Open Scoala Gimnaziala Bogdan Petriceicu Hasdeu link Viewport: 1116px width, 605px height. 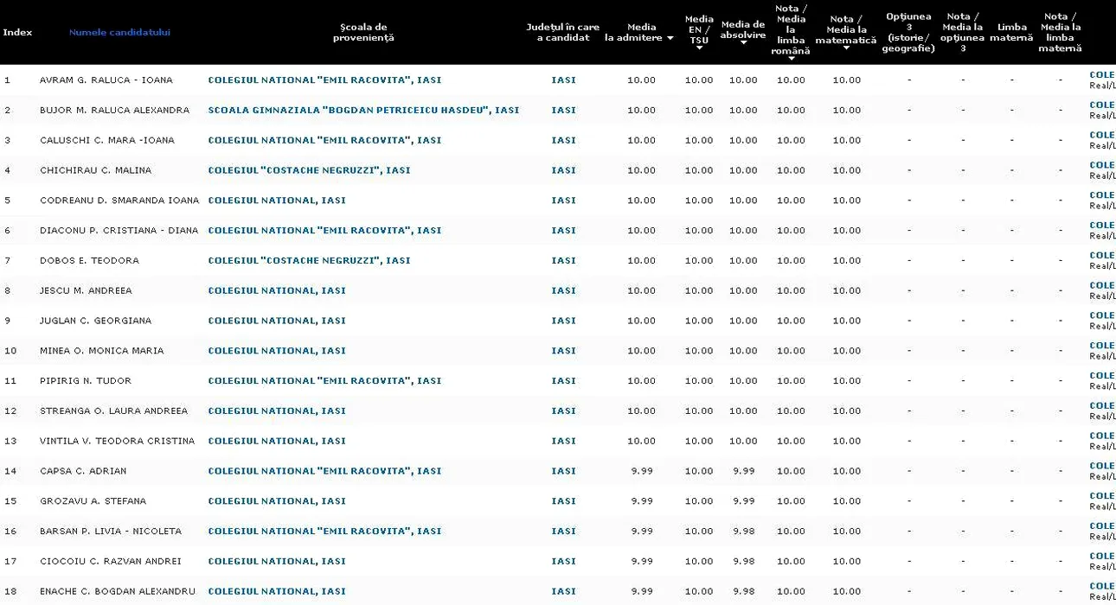pyautogui.click(x=363, y=111)
